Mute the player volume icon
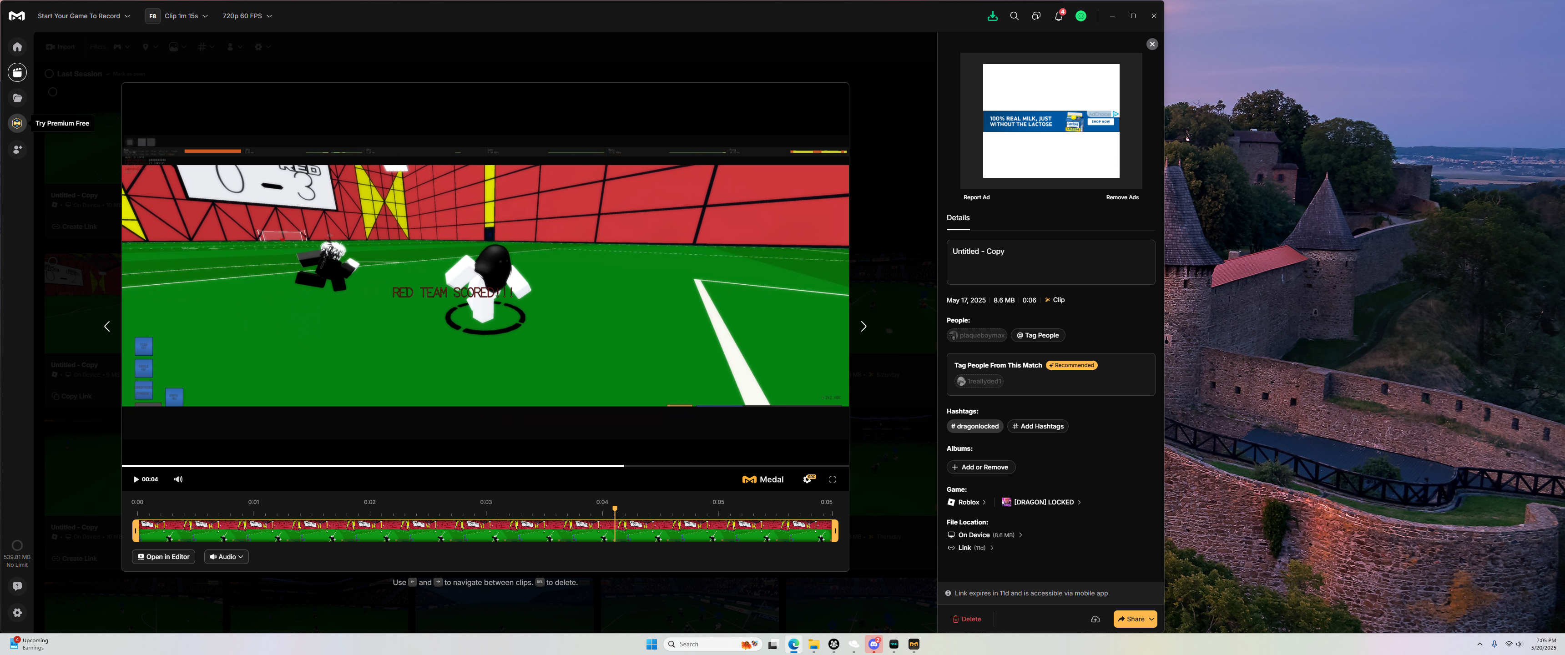 coord(178,479)
